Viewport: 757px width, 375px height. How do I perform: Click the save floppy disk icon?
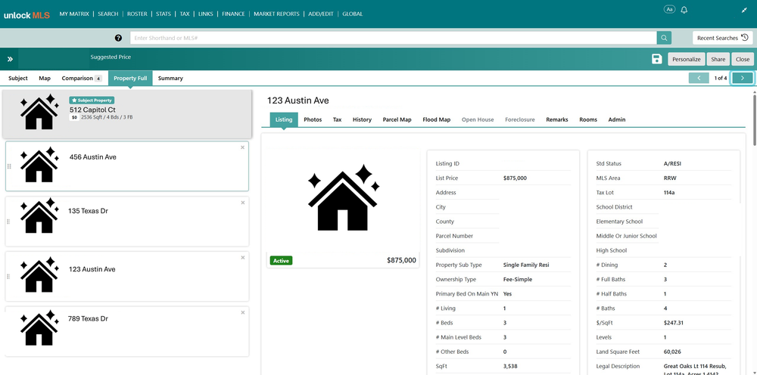pos(656,59)
